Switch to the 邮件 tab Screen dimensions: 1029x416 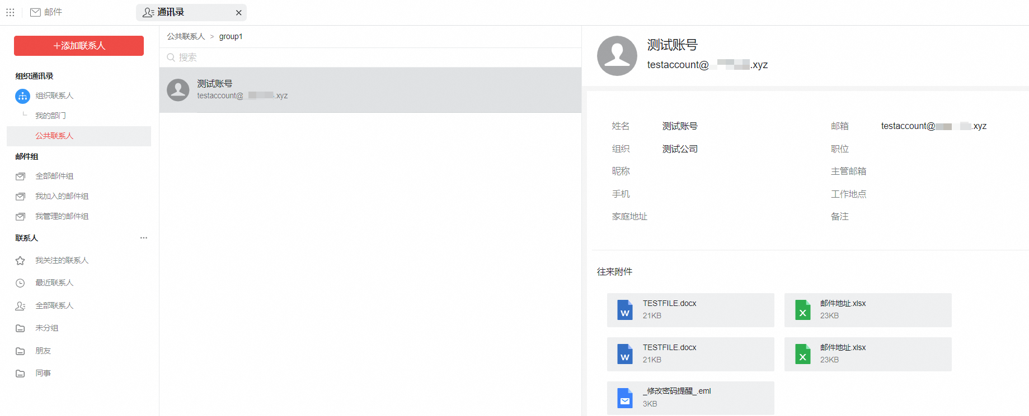pos(46,12)
